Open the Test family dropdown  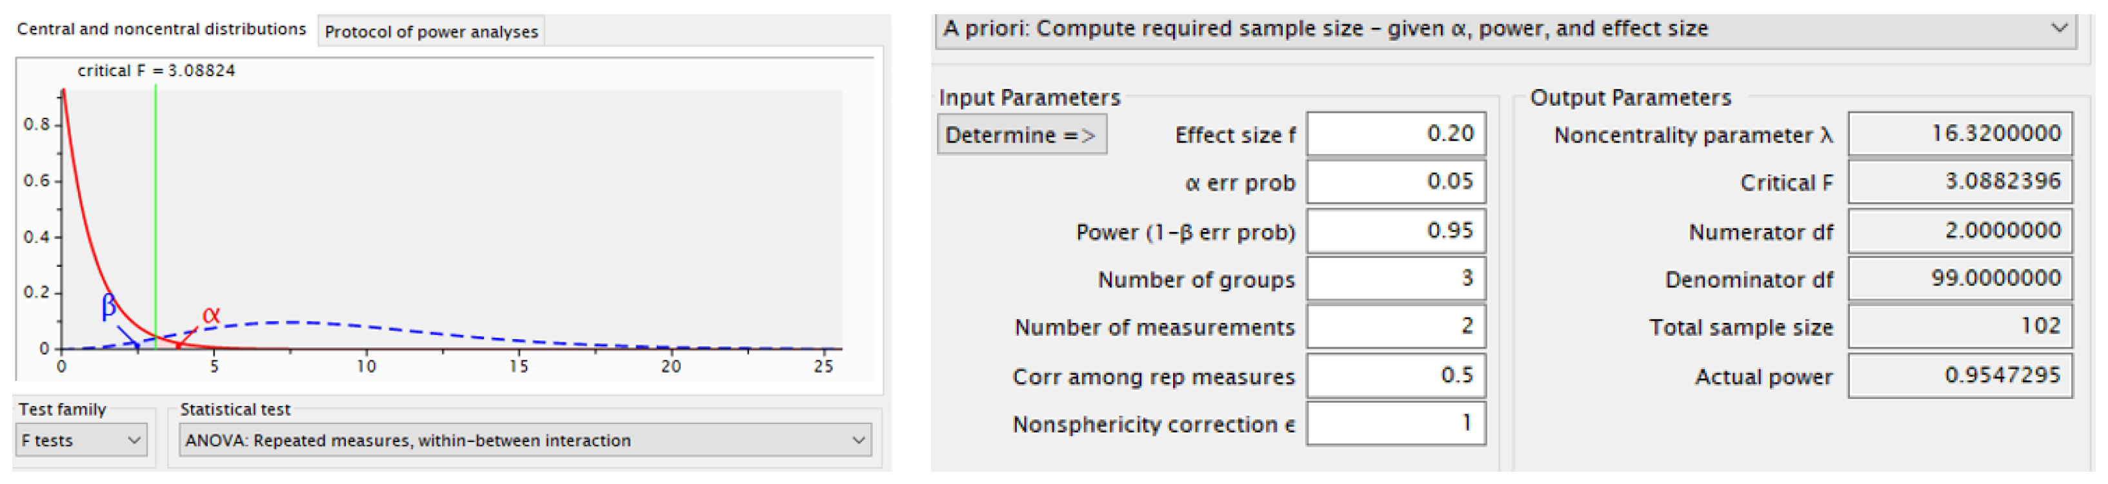click(81, 440)
